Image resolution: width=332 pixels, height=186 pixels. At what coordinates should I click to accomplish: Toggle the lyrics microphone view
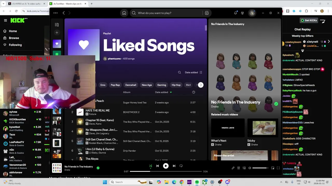(233, 168)
